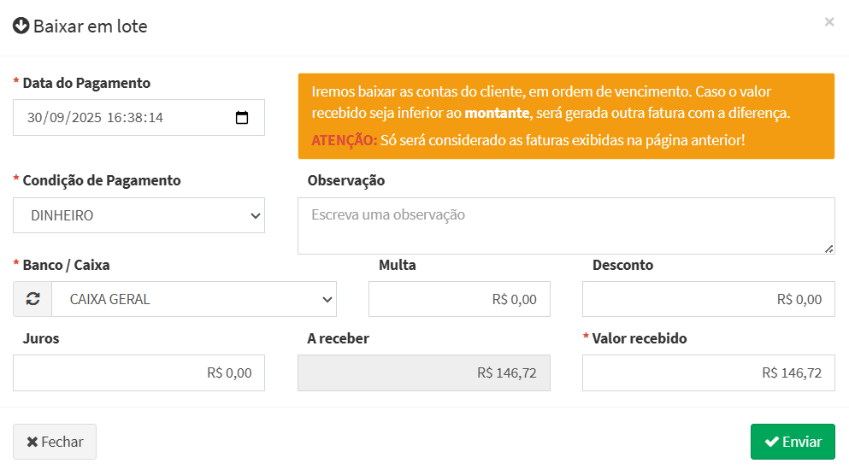Click the refresh icon beside Banco / Caixa

click(32, 299)
